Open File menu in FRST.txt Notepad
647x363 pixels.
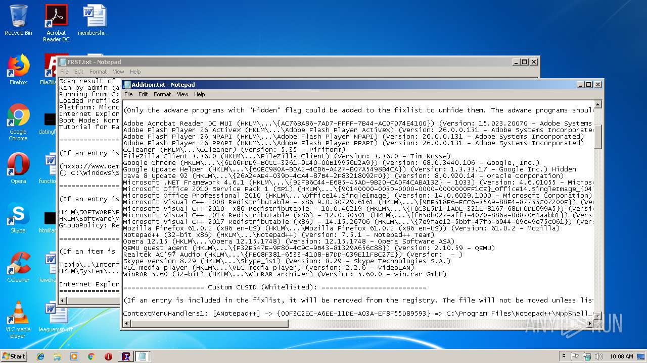pos(64,72)
